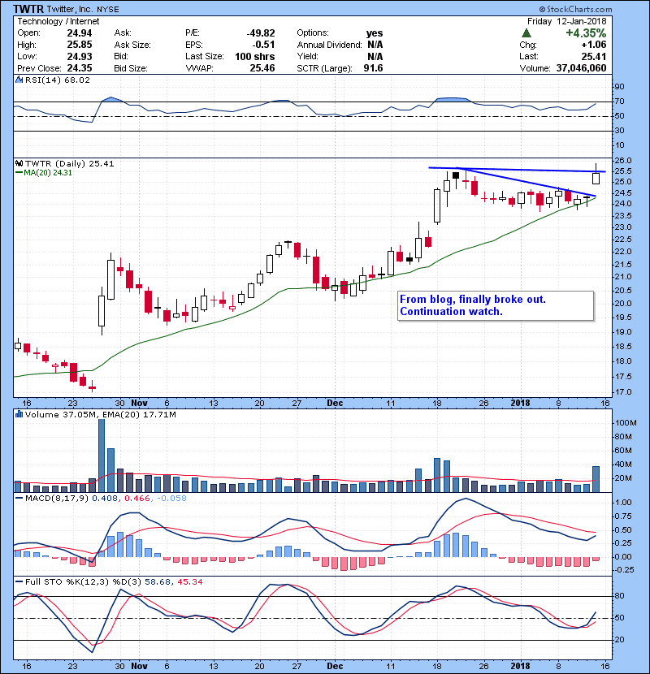Click the MACD histogram value -0.058

pyautogui.click(x=171, y=498)
